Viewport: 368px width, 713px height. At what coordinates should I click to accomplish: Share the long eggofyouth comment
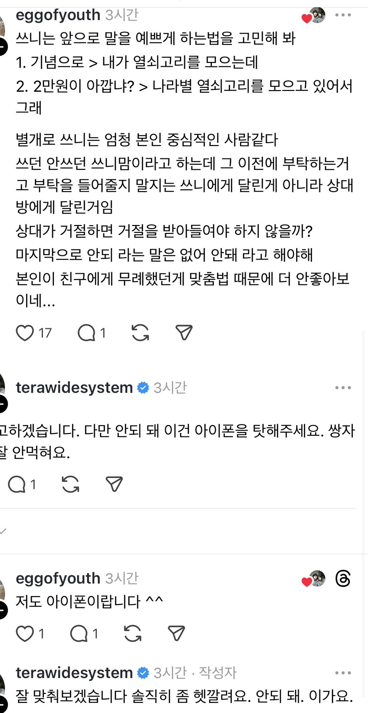coord(184,333)
